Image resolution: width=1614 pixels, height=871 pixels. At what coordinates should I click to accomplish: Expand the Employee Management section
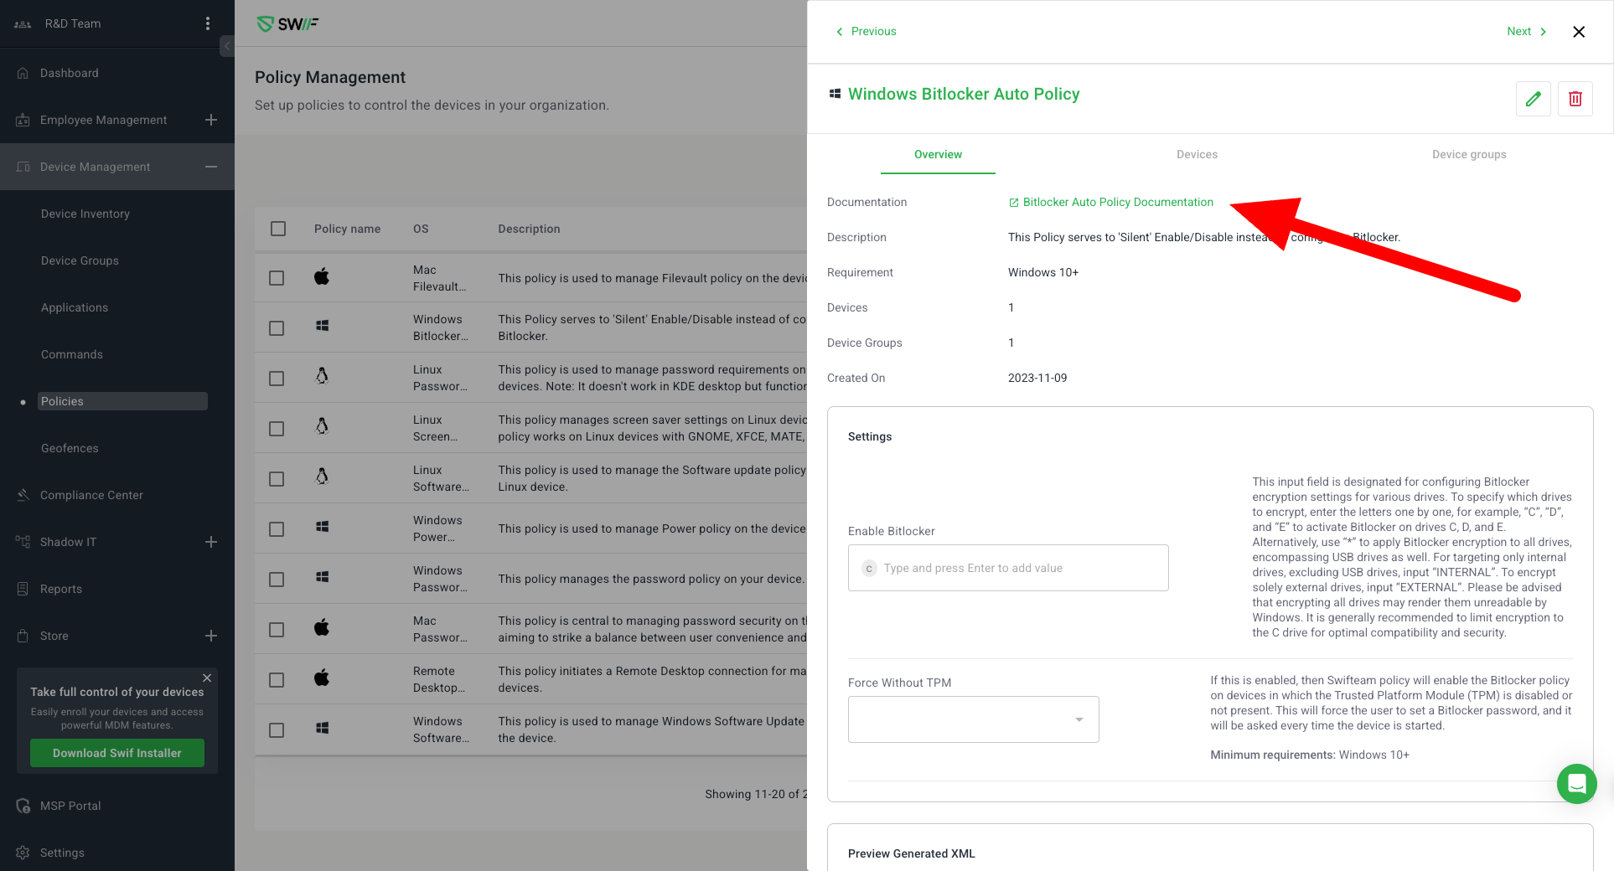(211, 120)
